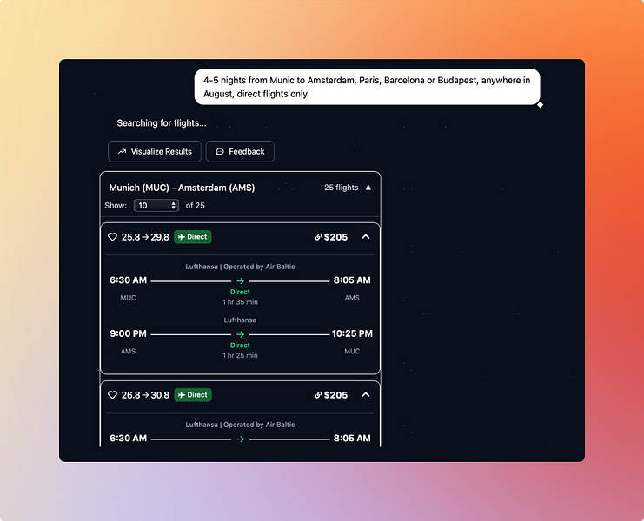644x521 pixels.
Task: Click the speech bubble icon in Feedback
Action: 220,151
